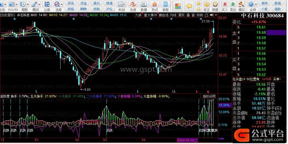
Task: Expand dropdown arrow beside 周期 clock
Action: [28, 4]
